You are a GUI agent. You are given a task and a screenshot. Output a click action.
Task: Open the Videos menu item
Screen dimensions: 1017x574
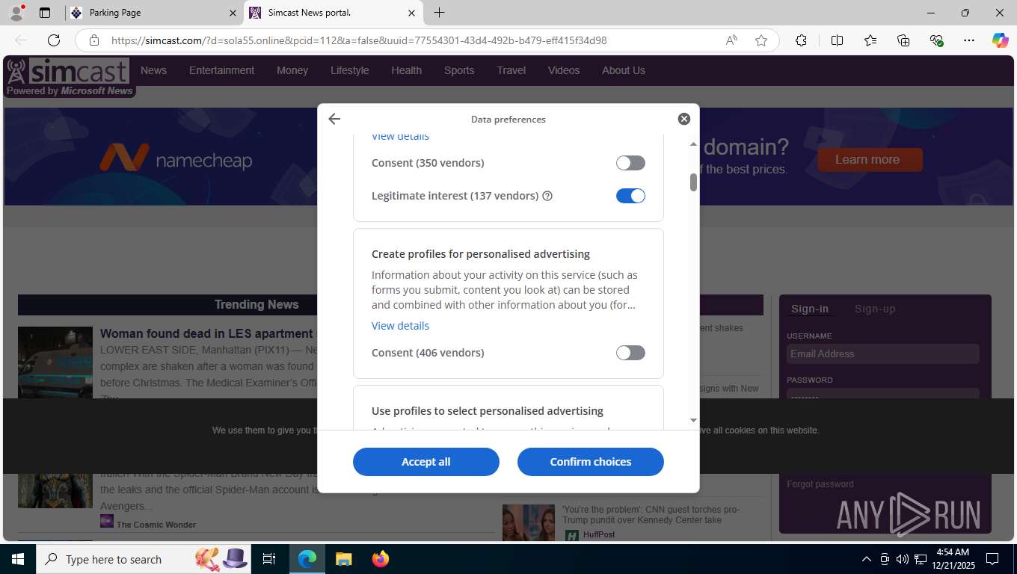coord(563,70)
